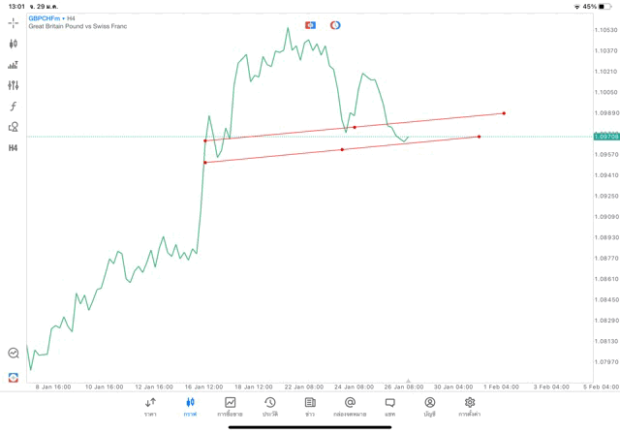Open the บัญชี (Accounts) tab
620x433 pixels.
tap(429, 407)
